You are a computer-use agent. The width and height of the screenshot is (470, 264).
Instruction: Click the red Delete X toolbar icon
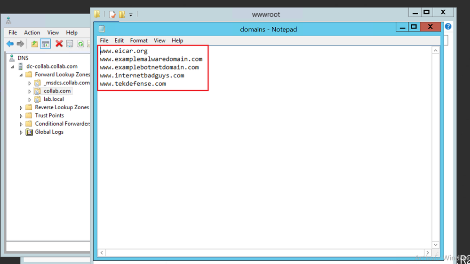[x=59, y=44]
